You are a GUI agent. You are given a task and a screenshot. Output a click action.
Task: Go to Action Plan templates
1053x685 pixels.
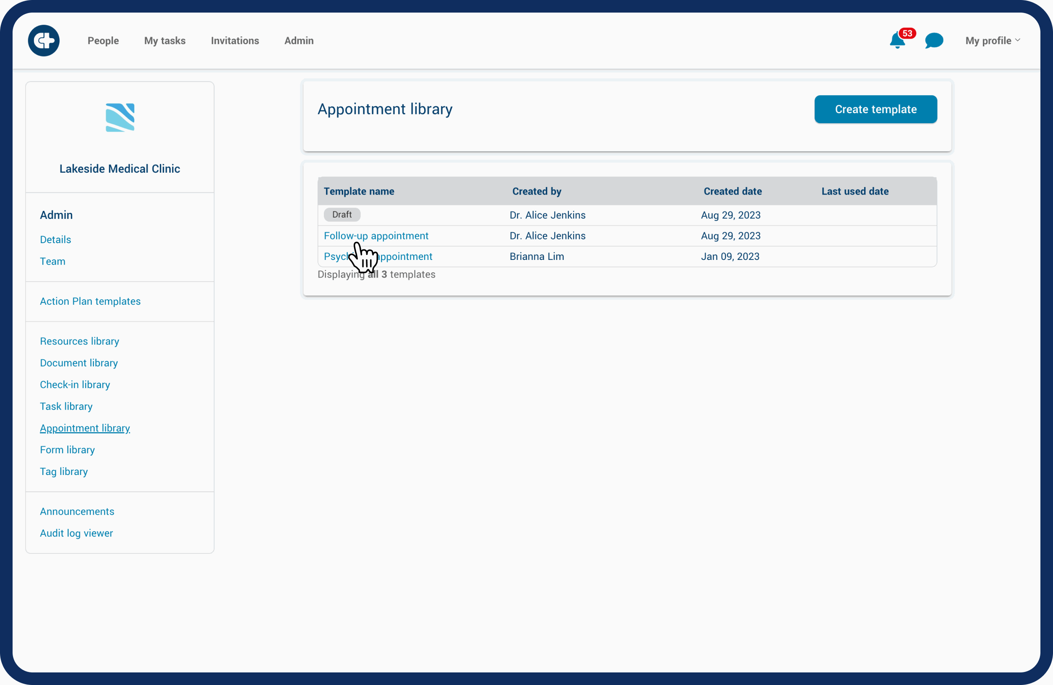point(90,301)
